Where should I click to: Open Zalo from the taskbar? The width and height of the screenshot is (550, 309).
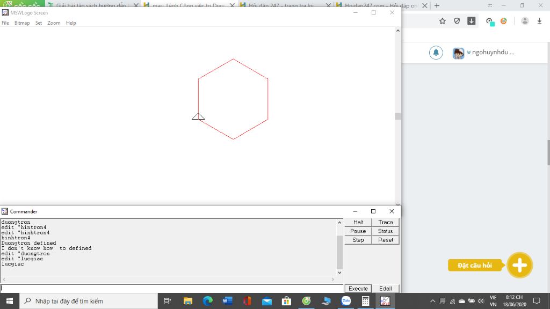tap(346, 301)
